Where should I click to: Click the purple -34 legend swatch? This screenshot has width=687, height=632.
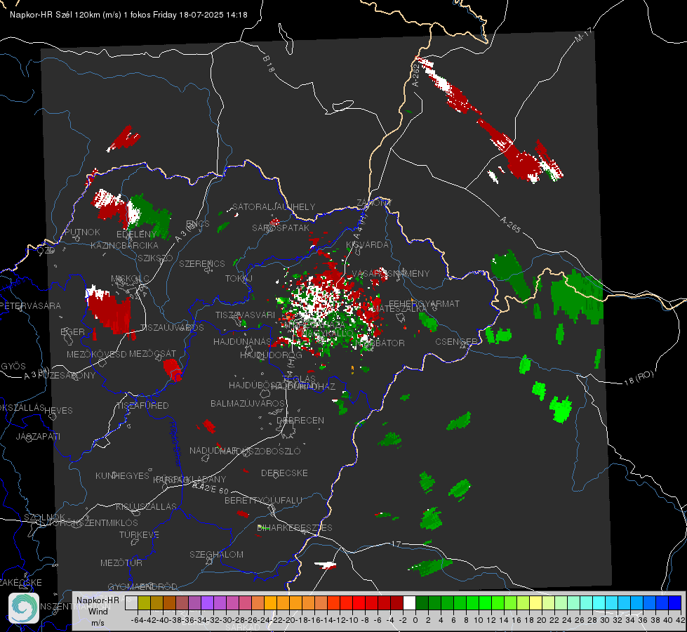[207, 603]
